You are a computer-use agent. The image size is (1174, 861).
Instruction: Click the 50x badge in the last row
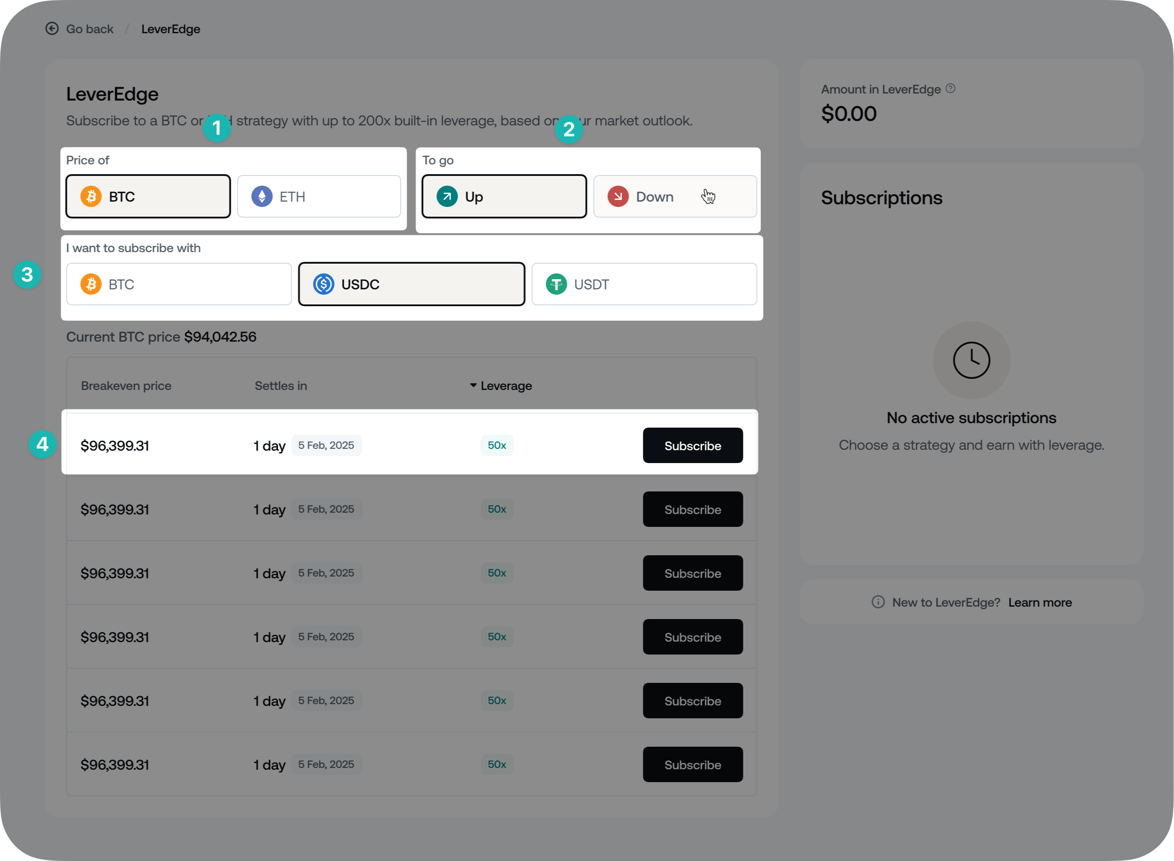coord(497,764)
